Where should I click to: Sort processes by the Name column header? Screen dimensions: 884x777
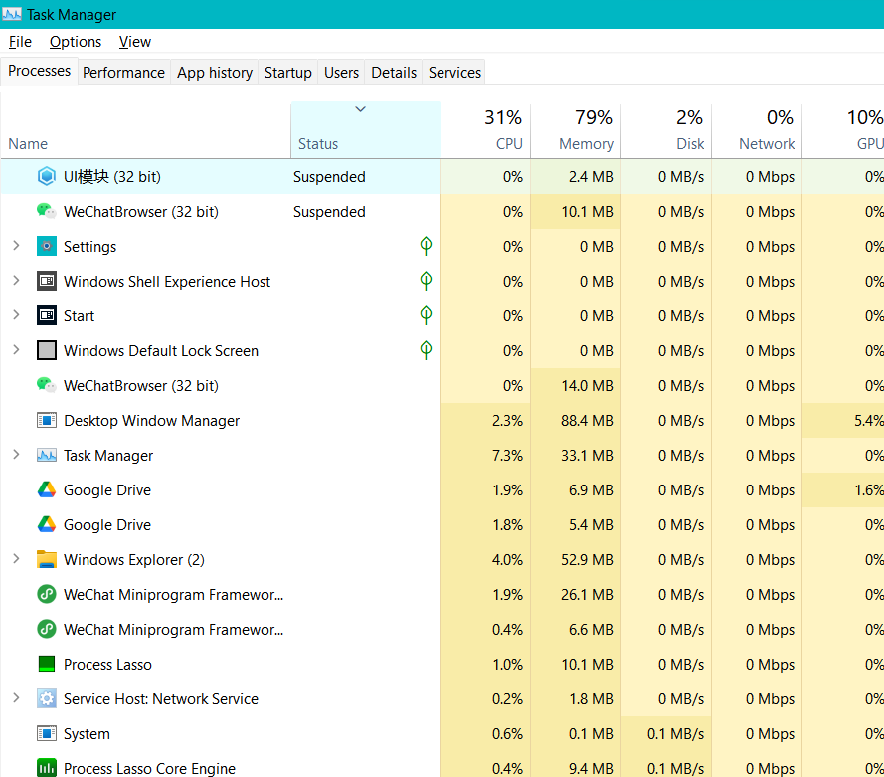point(145,130)
